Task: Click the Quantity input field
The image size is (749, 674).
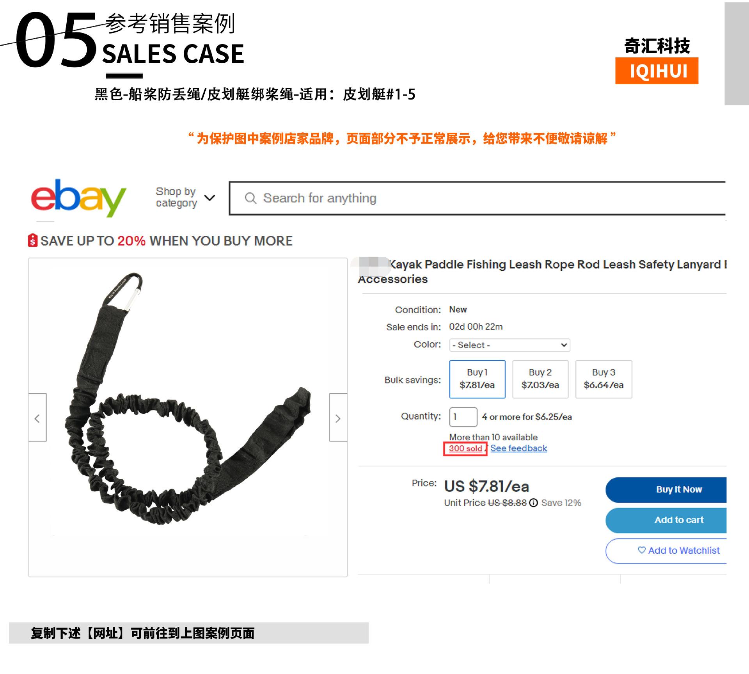Action: point(463,417)
